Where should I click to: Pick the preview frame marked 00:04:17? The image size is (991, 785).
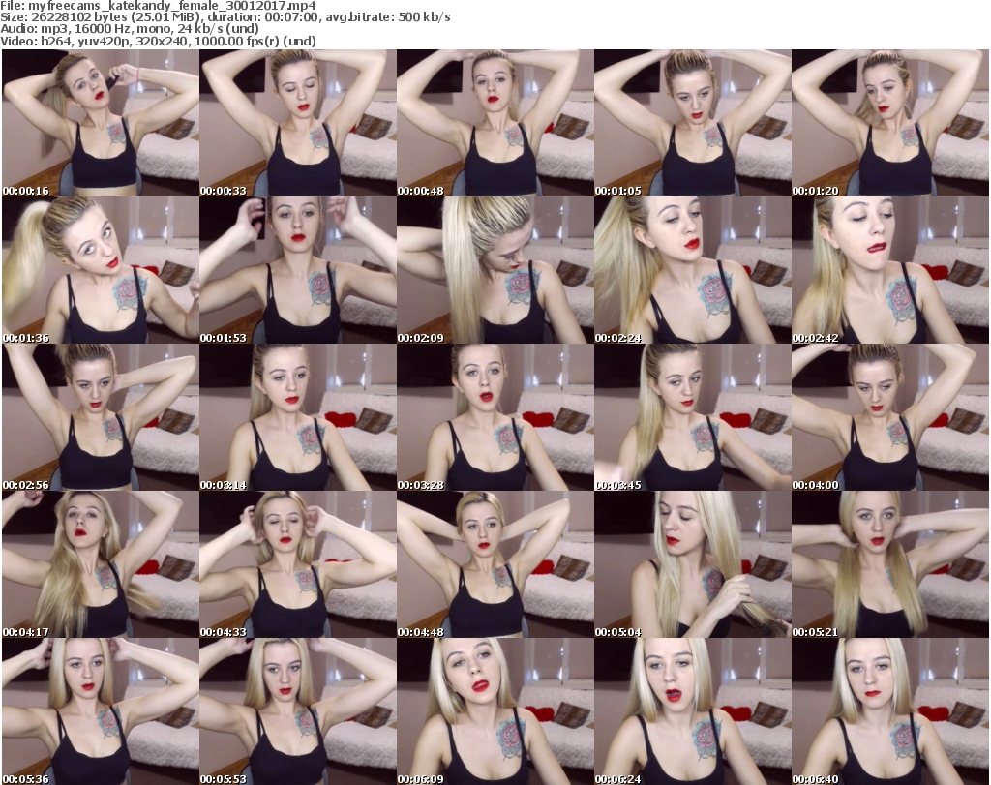click(101, 564)
